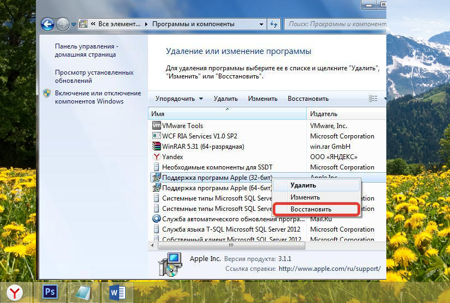
Task: Click the Yandex program icon in list
Action: click(157, 157)
